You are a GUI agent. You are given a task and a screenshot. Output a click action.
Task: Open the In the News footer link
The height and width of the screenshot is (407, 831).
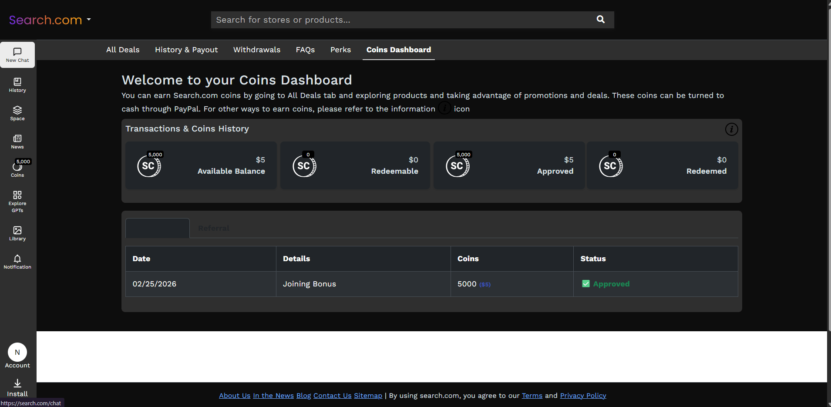273,395
